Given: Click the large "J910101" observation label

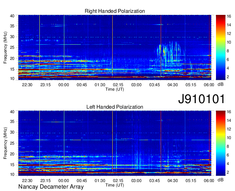Looking at the screenshot, I should (201, 99).
